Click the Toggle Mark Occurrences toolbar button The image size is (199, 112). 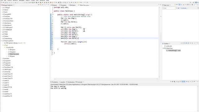[x=60, y=2]
